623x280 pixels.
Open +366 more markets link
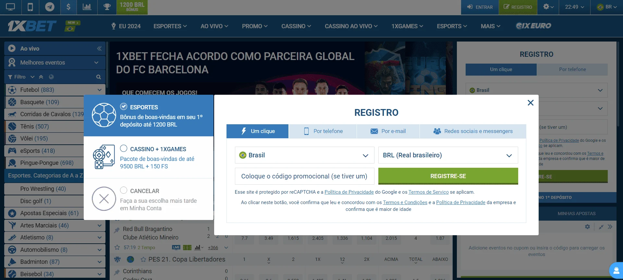213,248
